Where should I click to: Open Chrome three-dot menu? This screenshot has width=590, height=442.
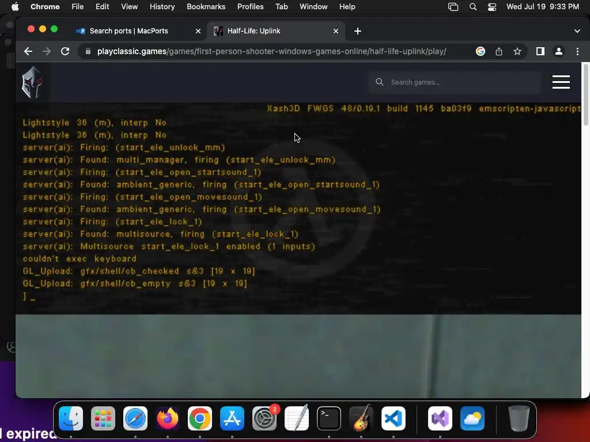point(577,51)
